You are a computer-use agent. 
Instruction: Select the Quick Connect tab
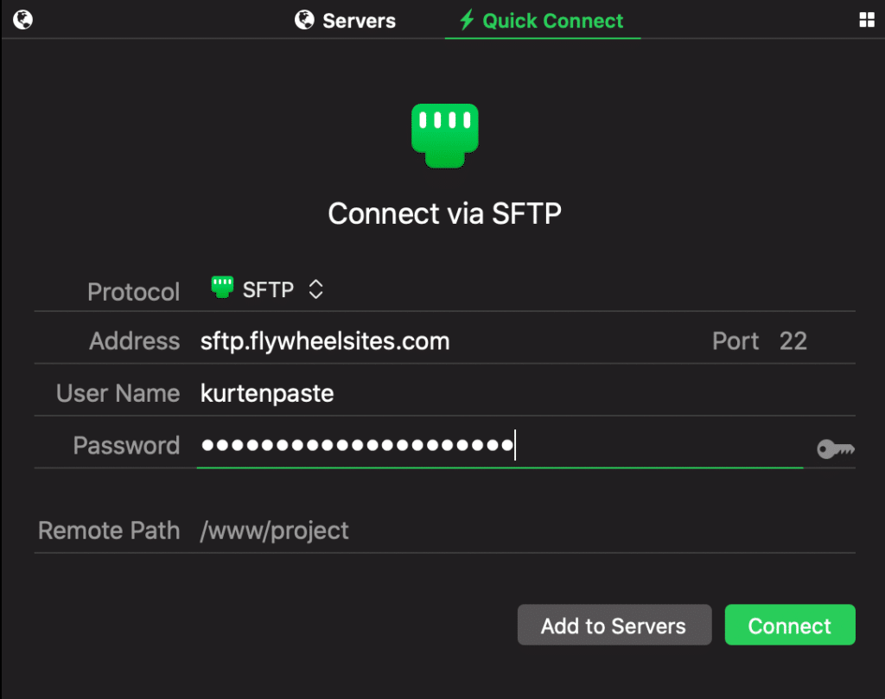pyautogui.click(x=542, y=19)
